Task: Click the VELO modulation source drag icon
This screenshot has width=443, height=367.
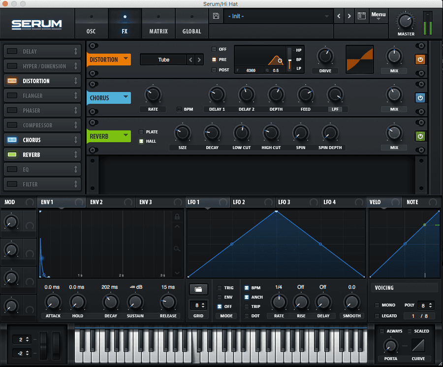Action: pos(396,202)
